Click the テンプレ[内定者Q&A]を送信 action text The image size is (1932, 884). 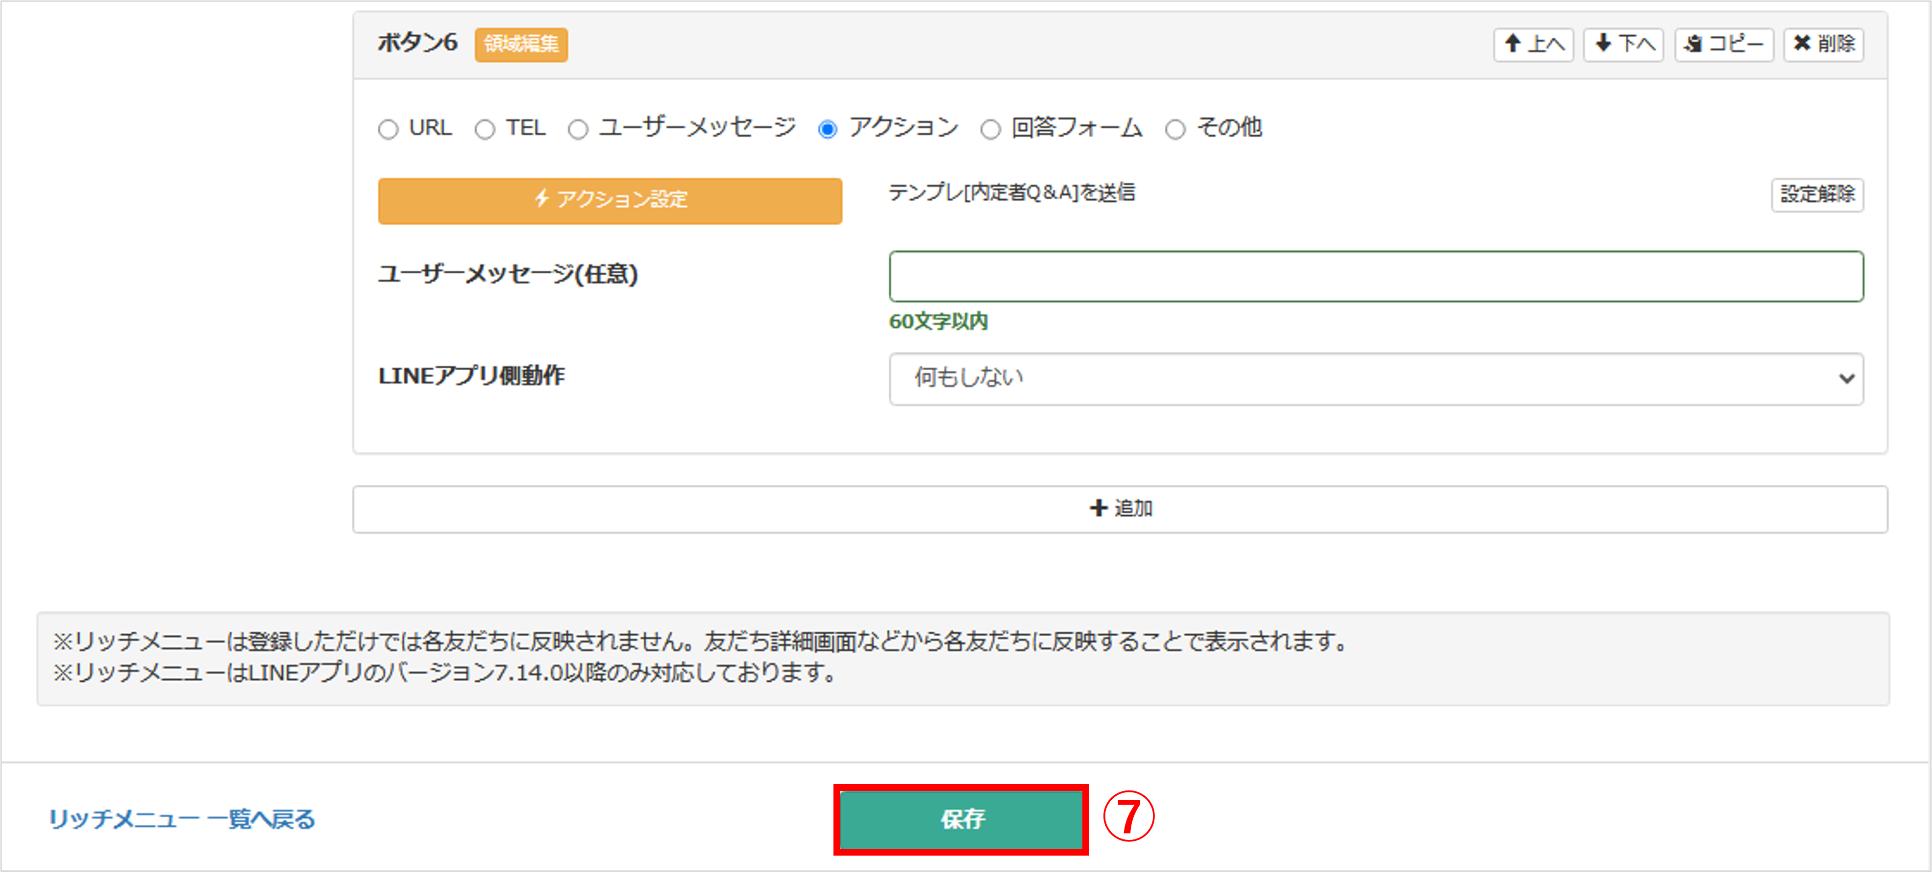click(1012, 192)
